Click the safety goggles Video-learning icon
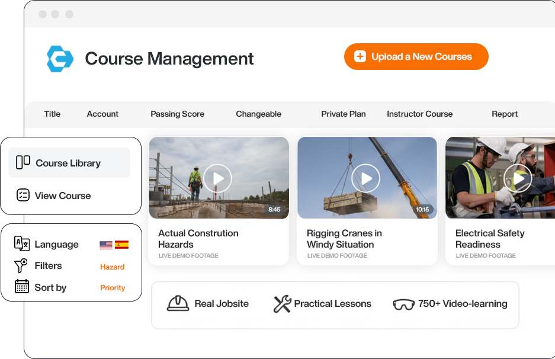Image resolution: width=555 pixels, height=359 pixels. (x=403, y=304)
